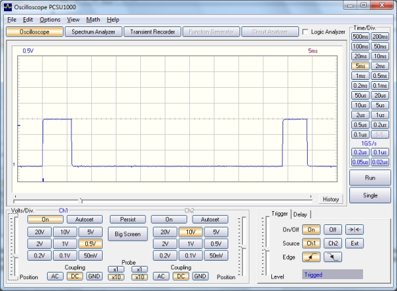Viewport: 397px width, 291px height.
Task: Select 2ms time per division
Action: [380, 66]
